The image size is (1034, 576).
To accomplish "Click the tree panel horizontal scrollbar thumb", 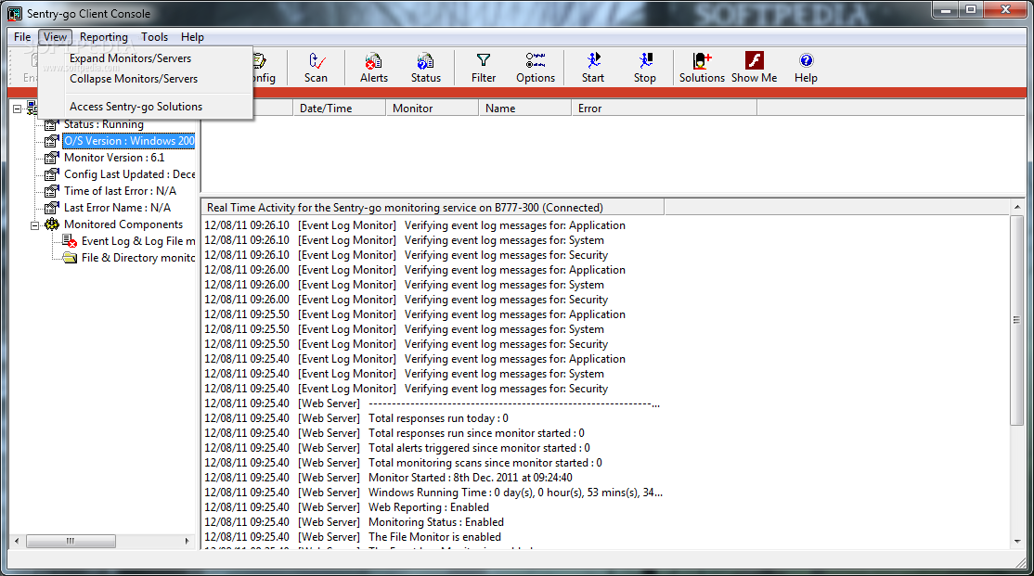I will click(x=71, y=541).
